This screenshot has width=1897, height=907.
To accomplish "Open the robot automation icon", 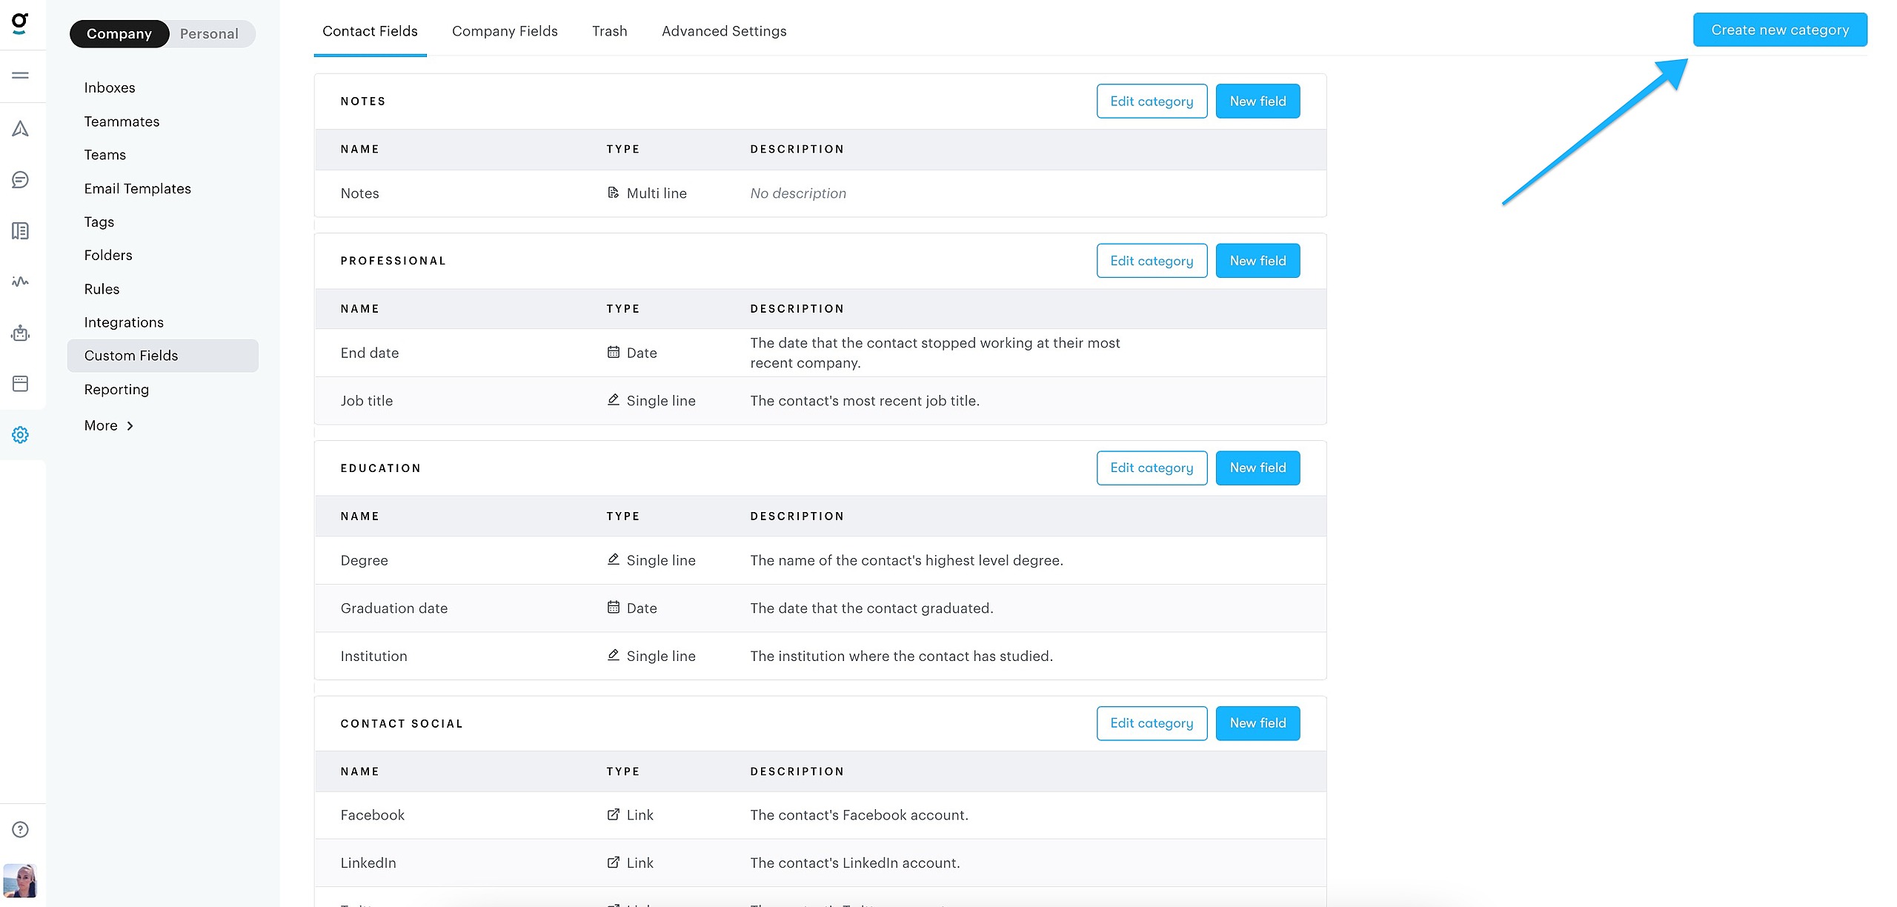I will click(20, 333).
